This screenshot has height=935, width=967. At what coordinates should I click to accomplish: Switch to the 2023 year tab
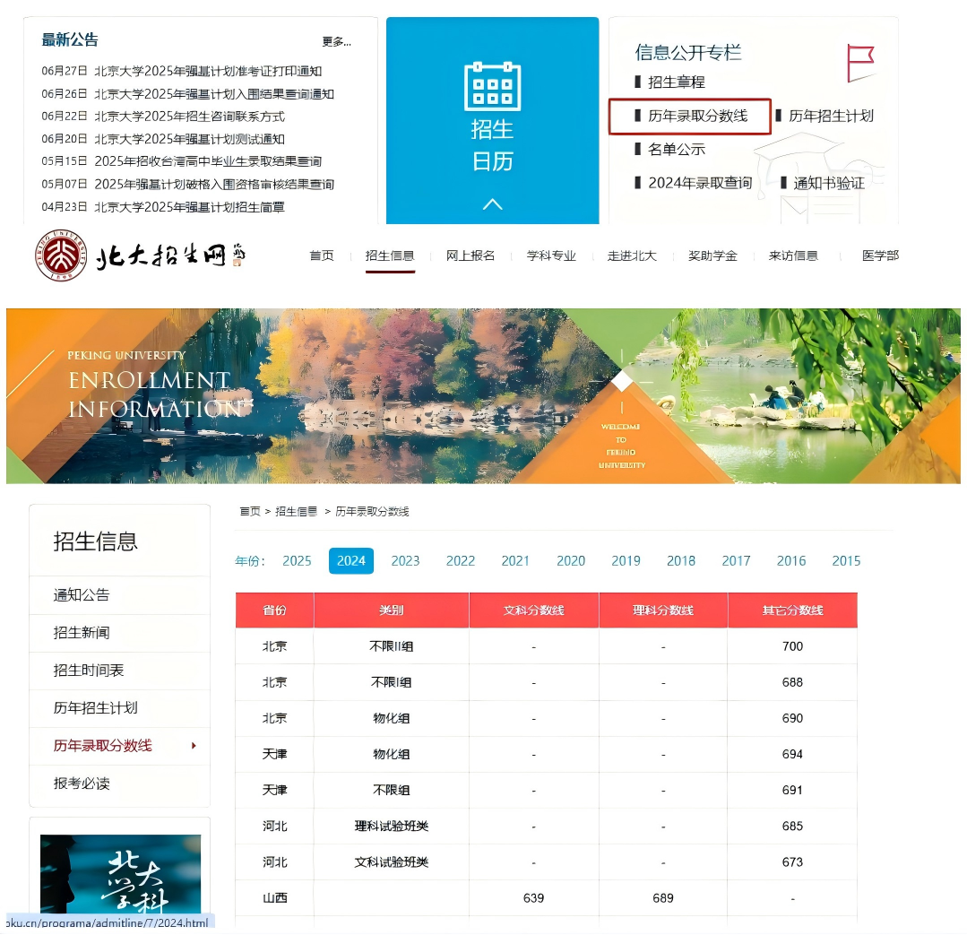click(x=405, y=561)
